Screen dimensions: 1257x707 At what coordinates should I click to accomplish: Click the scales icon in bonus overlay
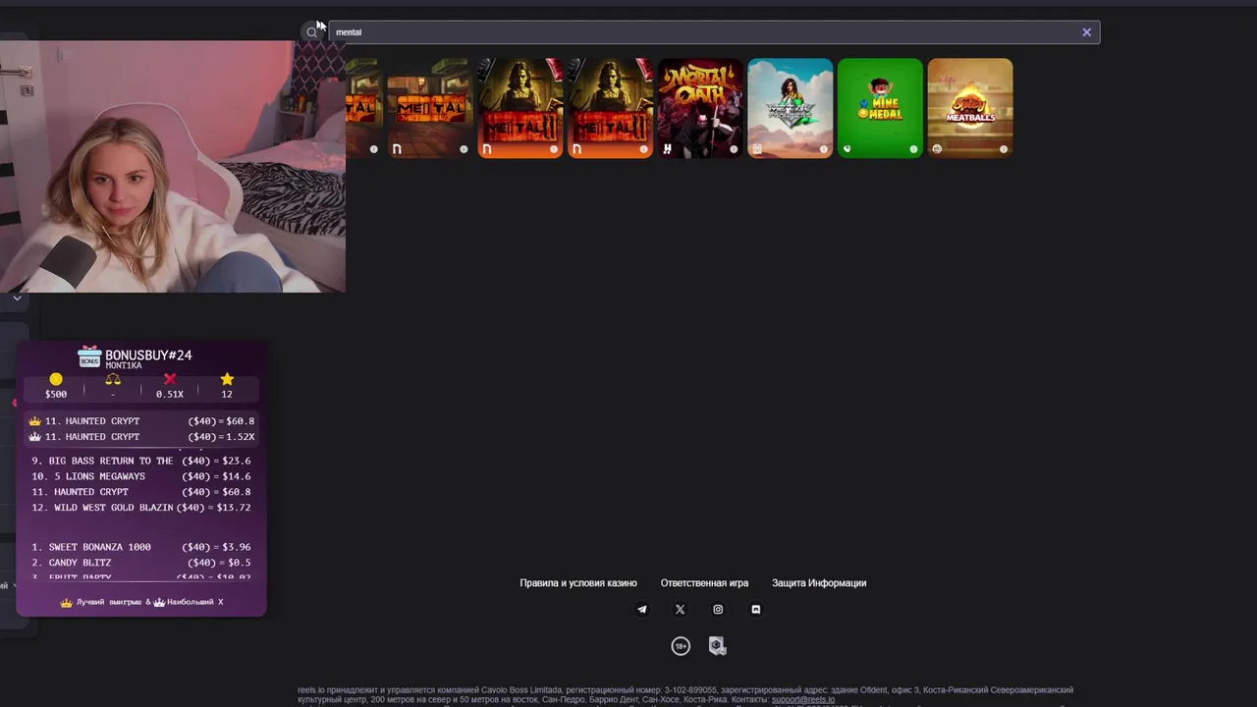tap(113, 379)
